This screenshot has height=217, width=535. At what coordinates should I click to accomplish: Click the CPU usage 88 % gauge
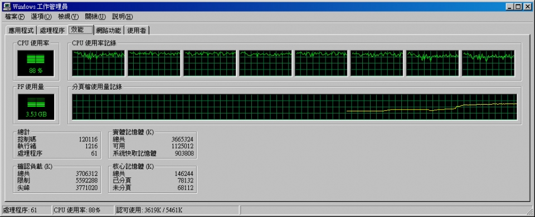pyautogui.click(x=36, y=63)
